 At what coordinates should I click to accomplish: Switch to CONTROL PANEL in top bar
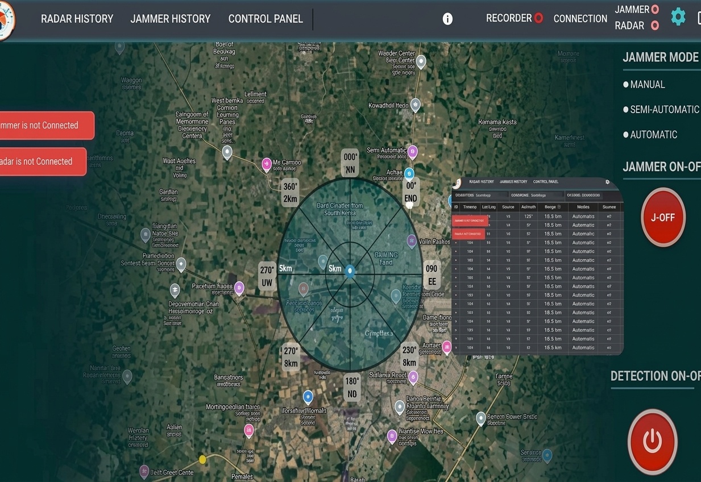pyautogui.click(x=266, y=19)
